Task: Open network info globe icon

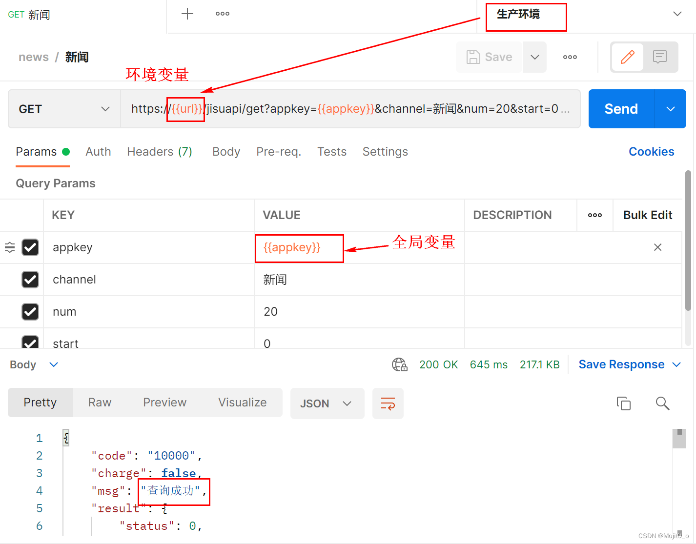Action: coord(400,364)
